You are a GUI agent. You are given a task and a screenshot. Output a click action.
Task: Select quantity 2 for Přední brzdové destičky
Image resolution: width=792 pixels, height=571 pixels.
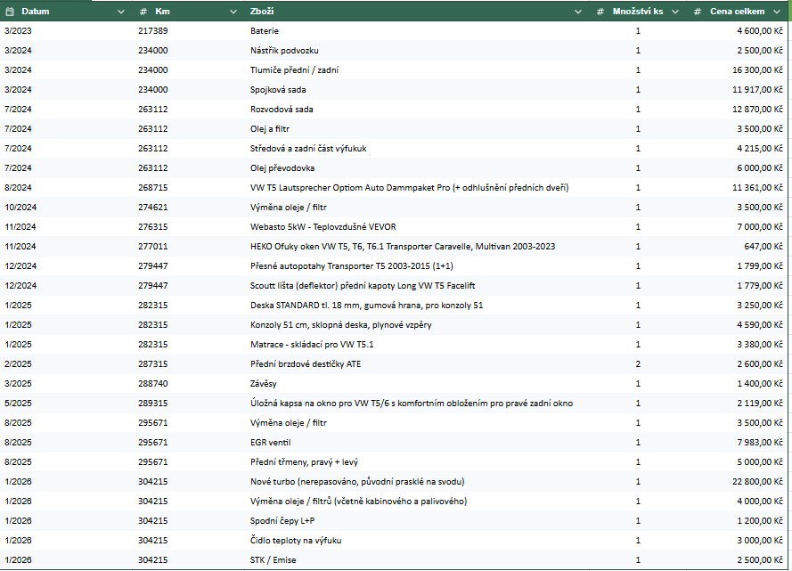[638, 364]
